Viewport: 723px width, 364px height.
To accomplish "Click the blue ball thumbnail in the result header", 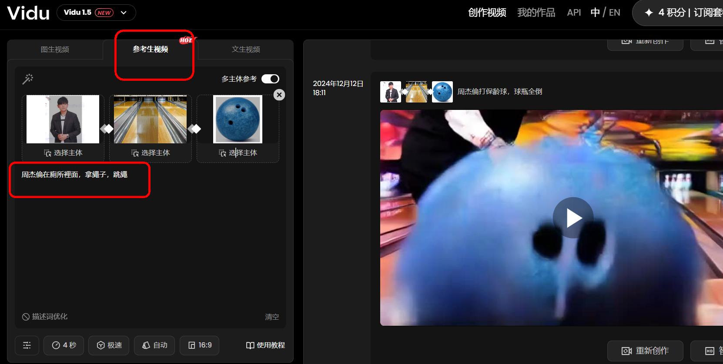I will pyautogui.click(x=442, y=92).
